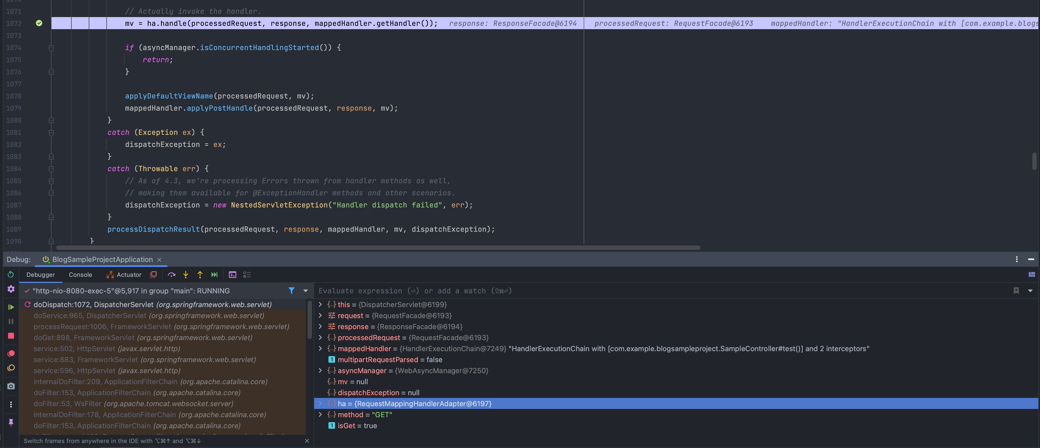Click the Step Out arrow icon
Image resolution: width=1040 pixels, height=448 pixels.
[200, 275]
